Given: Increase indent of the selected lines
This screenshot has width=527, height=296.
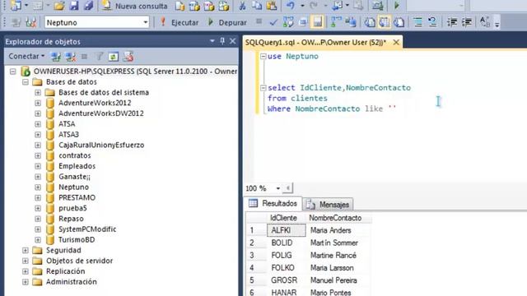Looking at the screenshot, I should (x=467, y=22).
